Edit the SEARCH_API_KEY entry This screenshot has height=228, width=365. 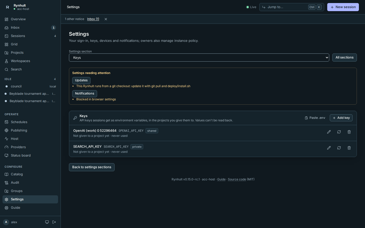click(329, 148)
